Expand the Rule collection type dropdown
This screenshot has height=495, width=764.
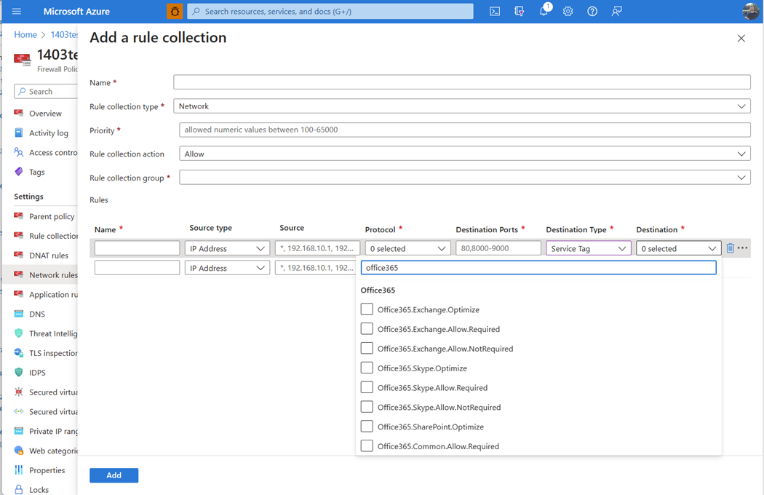[x=461, y=106]
